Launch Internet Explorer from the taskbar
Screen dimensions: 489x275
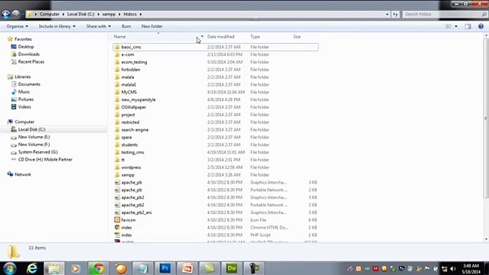click(32, 268)
